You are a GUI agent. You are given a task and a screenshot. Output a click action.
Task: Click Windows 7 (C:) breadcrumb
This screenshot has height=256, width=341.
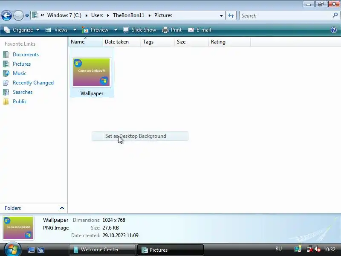coord(64,15)
